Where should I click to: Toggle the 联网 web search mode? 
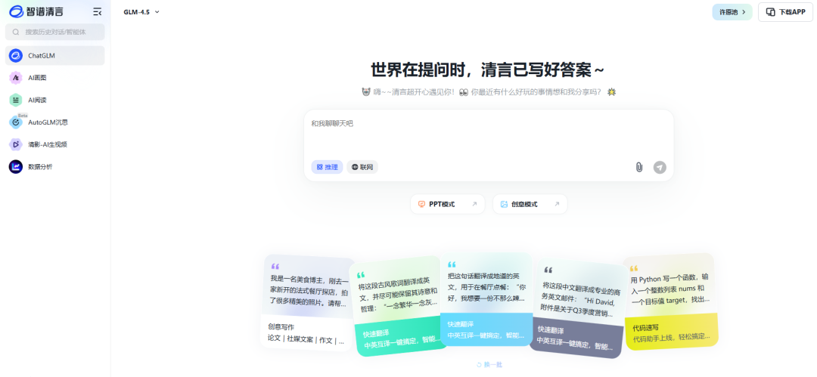pyautogui.click(x=362, y=167)
